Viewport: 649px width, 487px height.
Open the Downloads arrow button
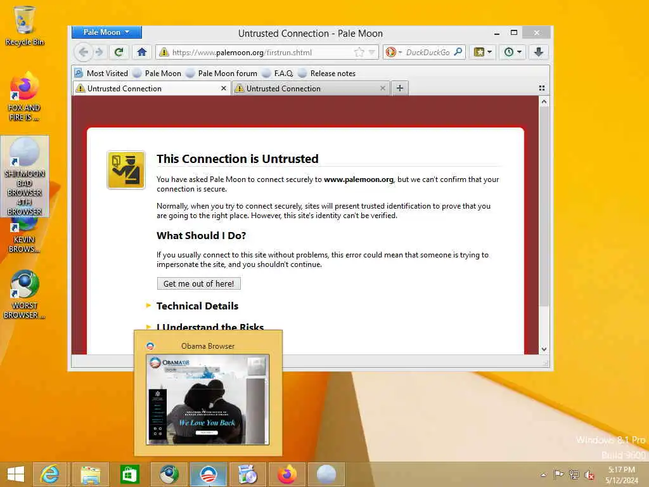(x=539, y=52)
